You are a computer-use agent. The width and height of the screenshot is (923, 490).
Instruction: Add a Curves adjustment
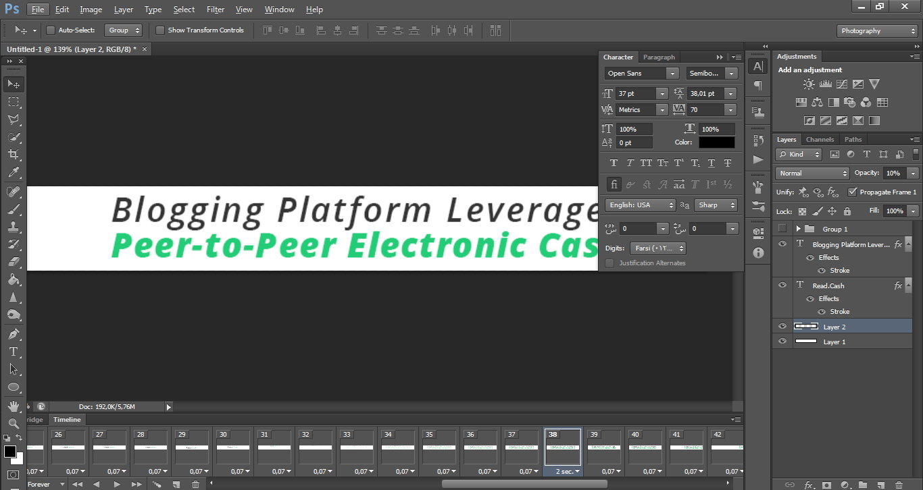(842, 84)
